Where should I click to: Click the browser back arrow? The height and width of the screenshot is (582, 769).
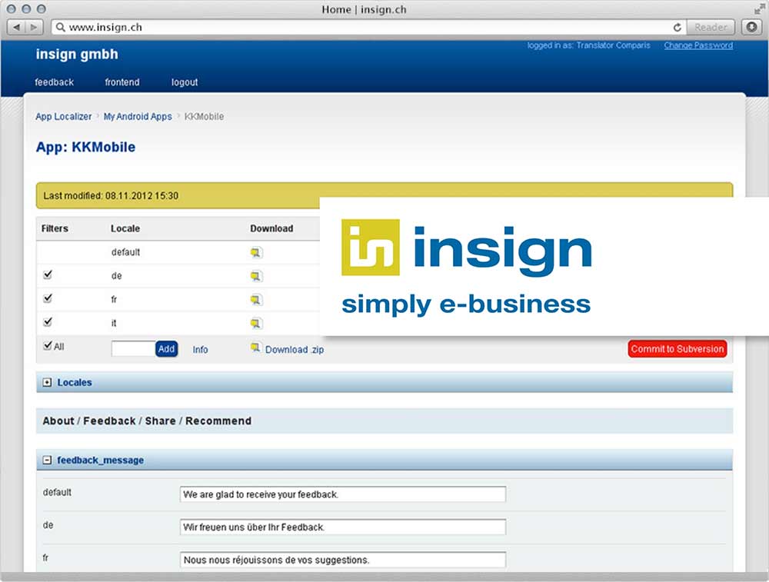pyautogui.click(x=17, y=27)
